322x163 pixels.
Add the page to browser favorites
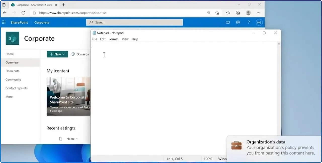pos(217,13)
